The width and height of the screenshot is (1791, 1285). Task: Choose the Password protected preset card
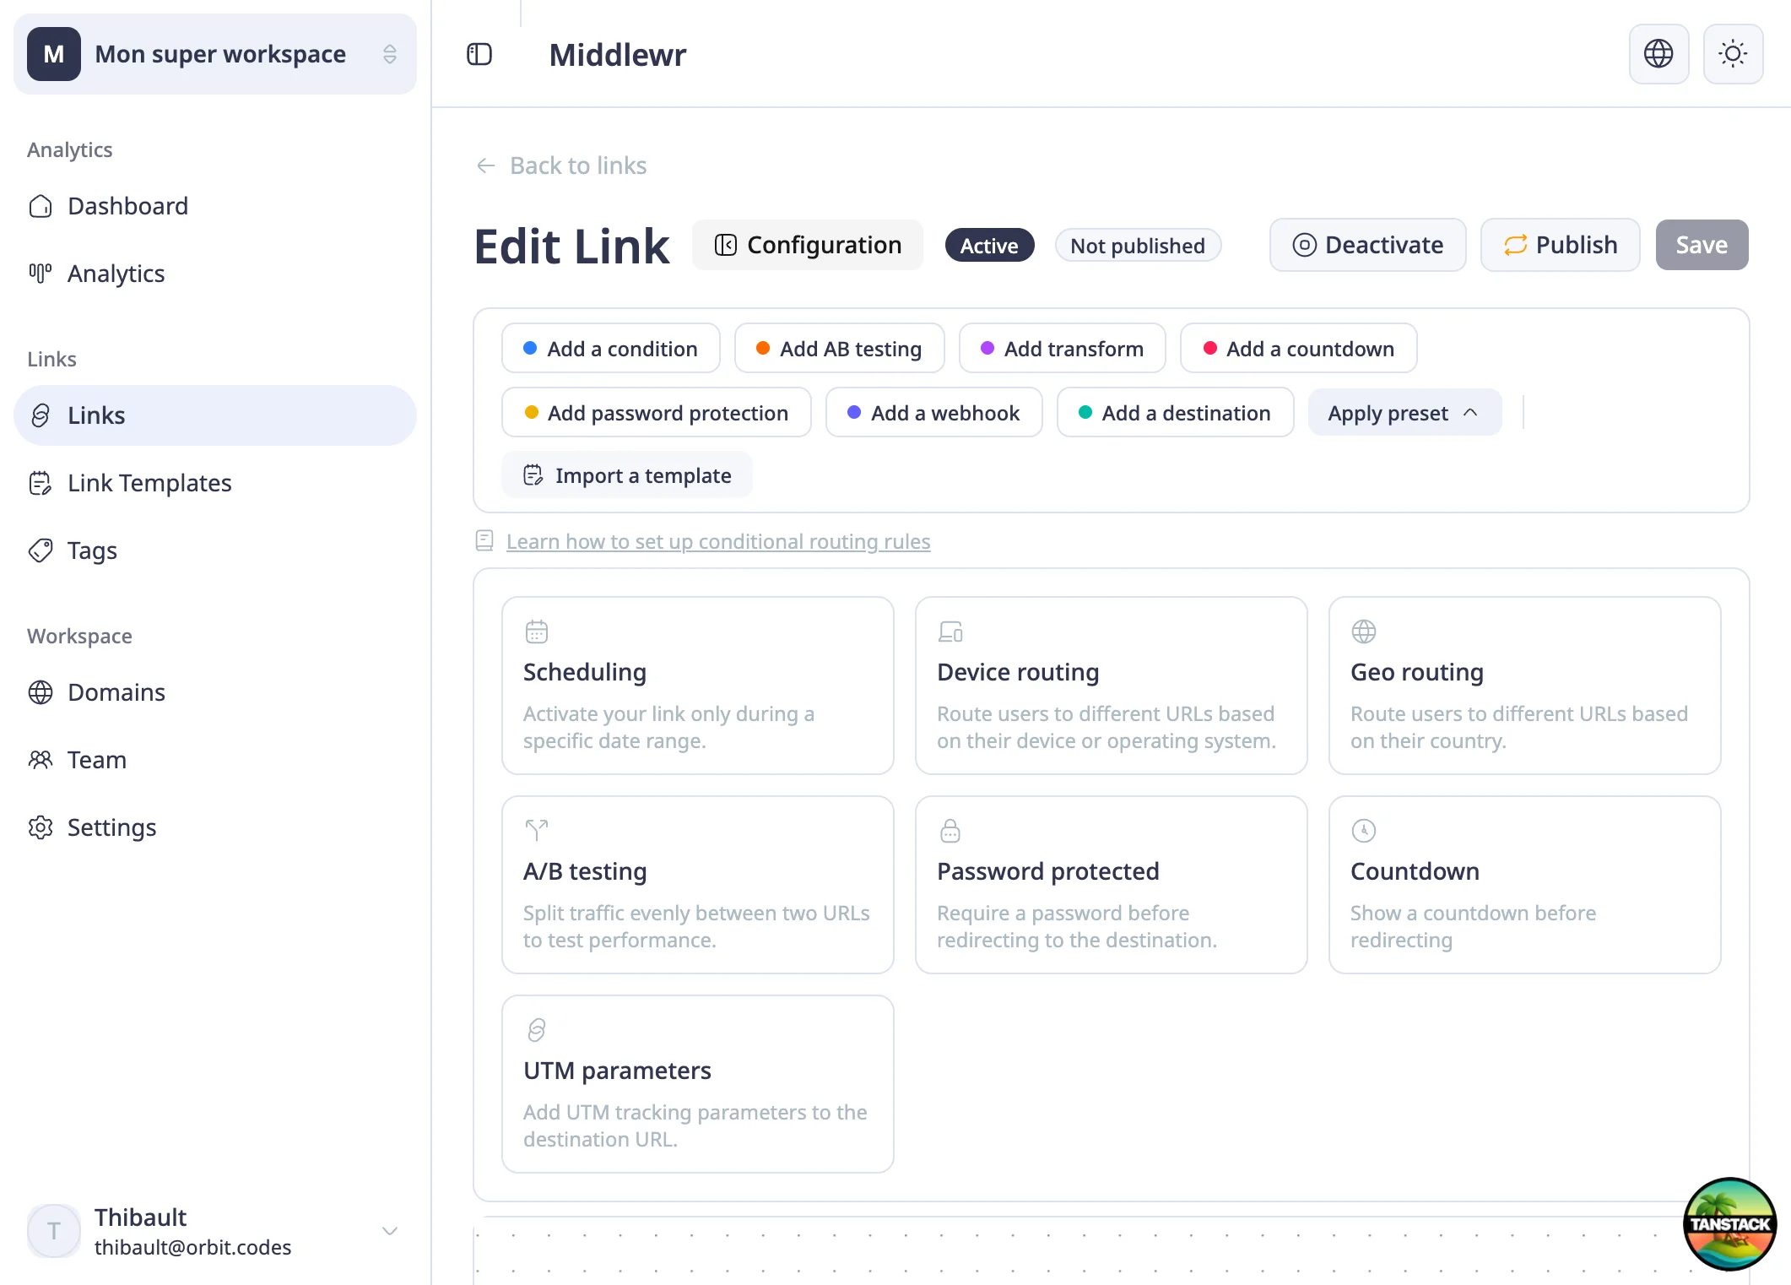pyautogui.click(x=1111, y=885)
